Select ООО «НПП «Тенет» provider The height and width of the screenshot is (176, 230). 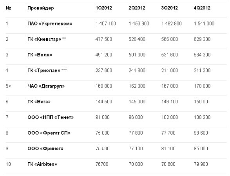(x=51, y=117)
